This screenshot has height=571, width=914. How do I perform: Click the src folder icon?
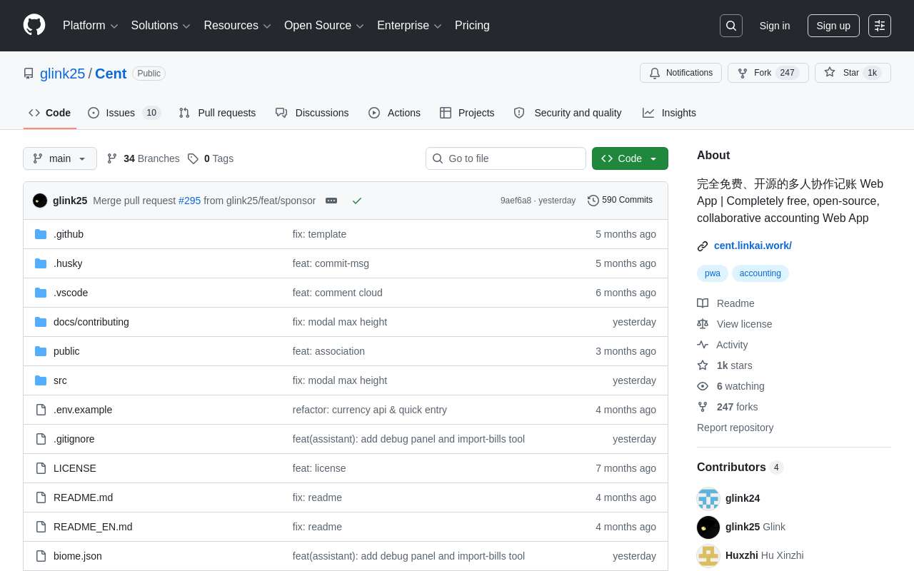click(41, 380)
